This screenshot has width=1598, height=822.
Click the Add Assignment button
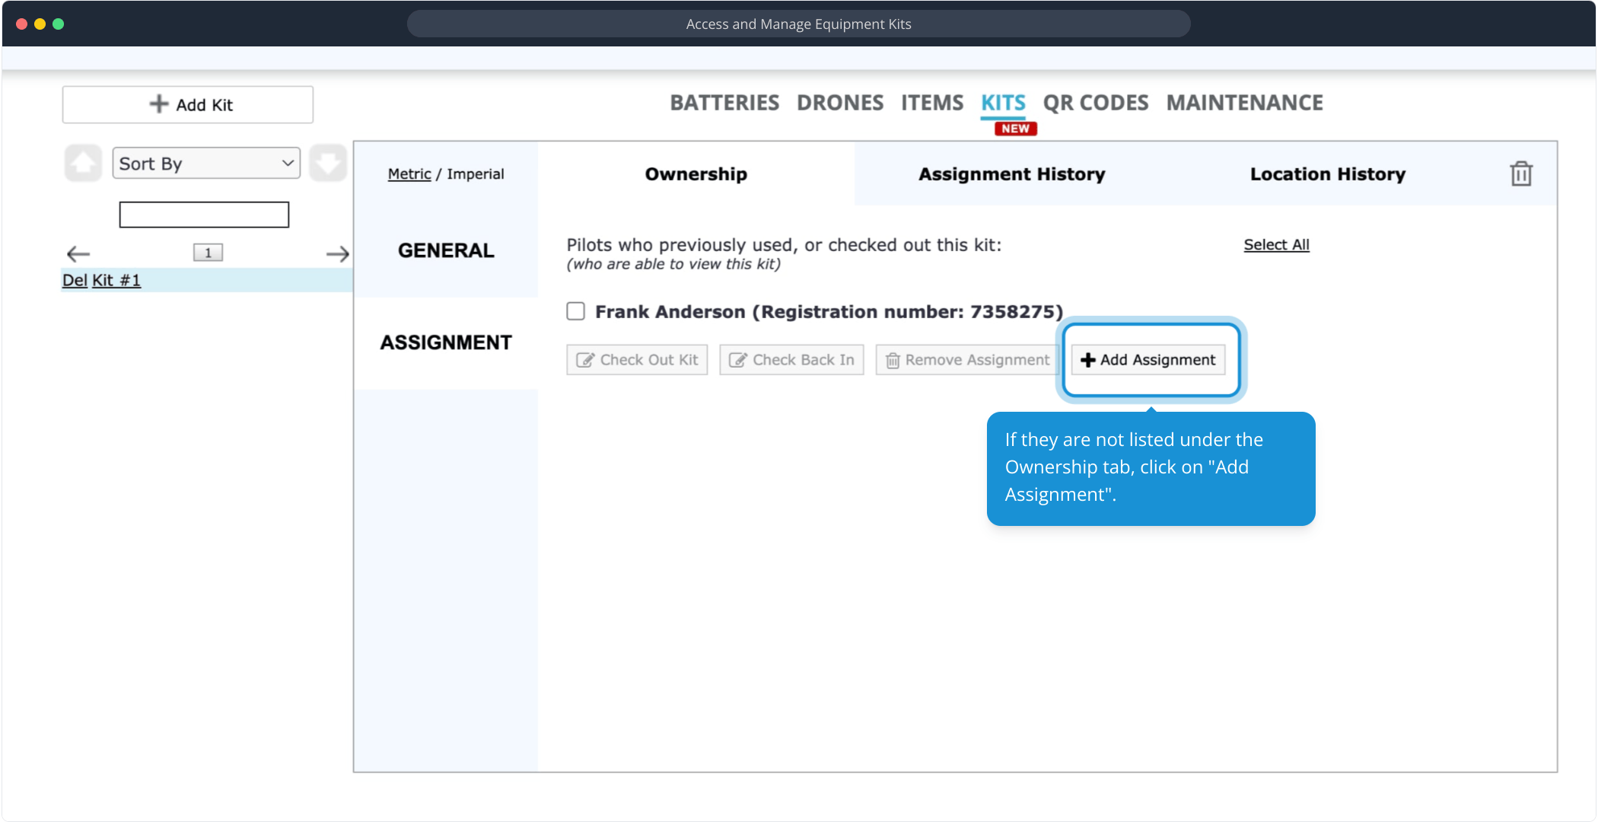pos(1148,360)
